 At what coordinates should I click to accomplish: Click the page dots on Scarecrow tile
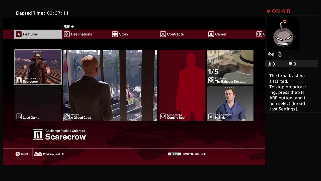click(x=37, y=51)
